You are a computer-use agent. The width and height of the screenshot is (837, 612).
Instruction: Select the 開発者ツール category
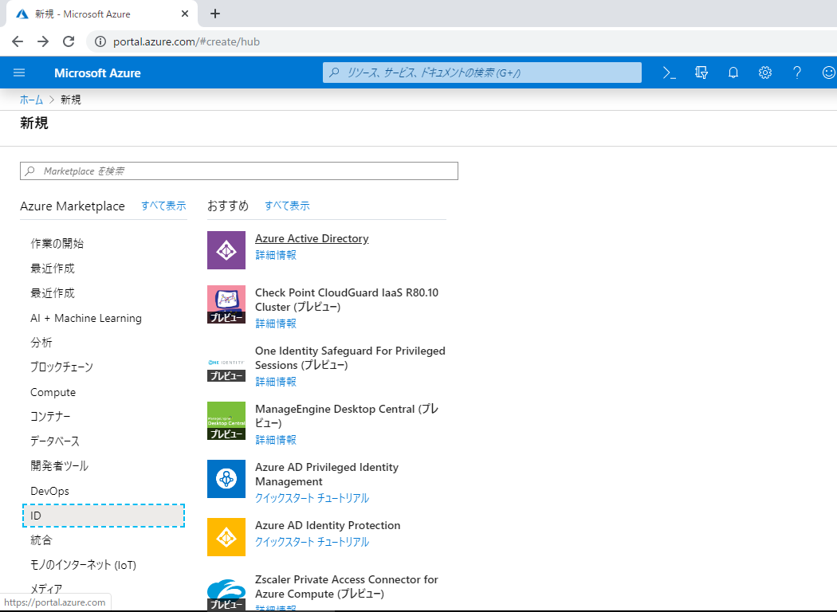pos(59,466)
